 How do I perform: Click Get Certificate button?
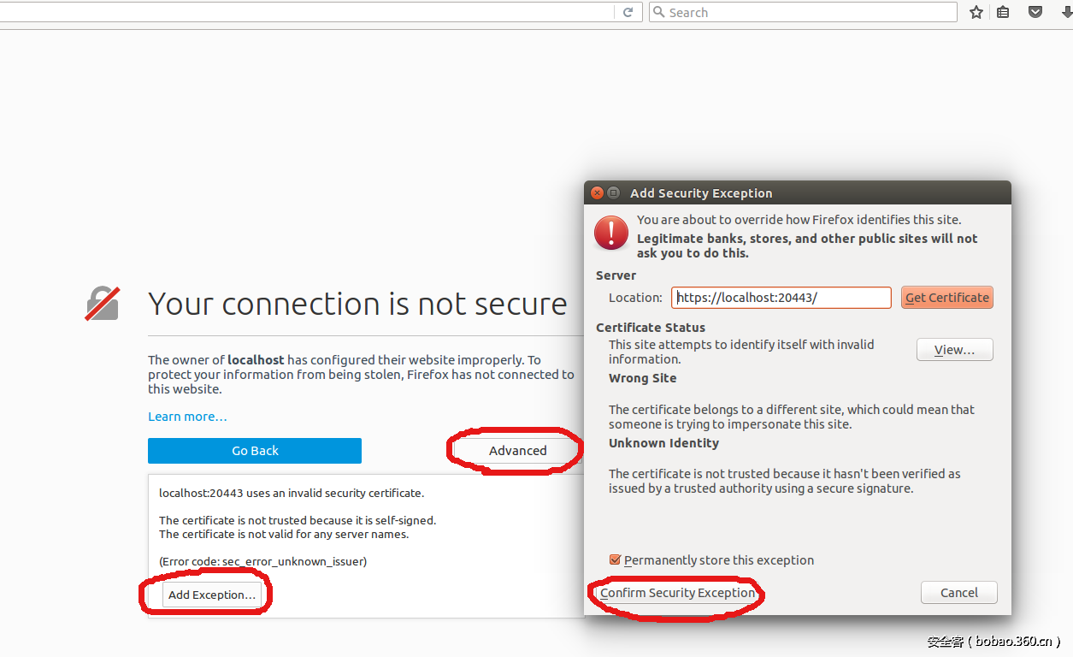tap(946, 298)
